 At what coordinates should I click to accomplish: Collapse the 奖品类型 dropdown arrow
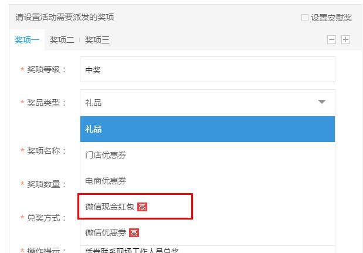pyautogui.click(x=322, y=102)
